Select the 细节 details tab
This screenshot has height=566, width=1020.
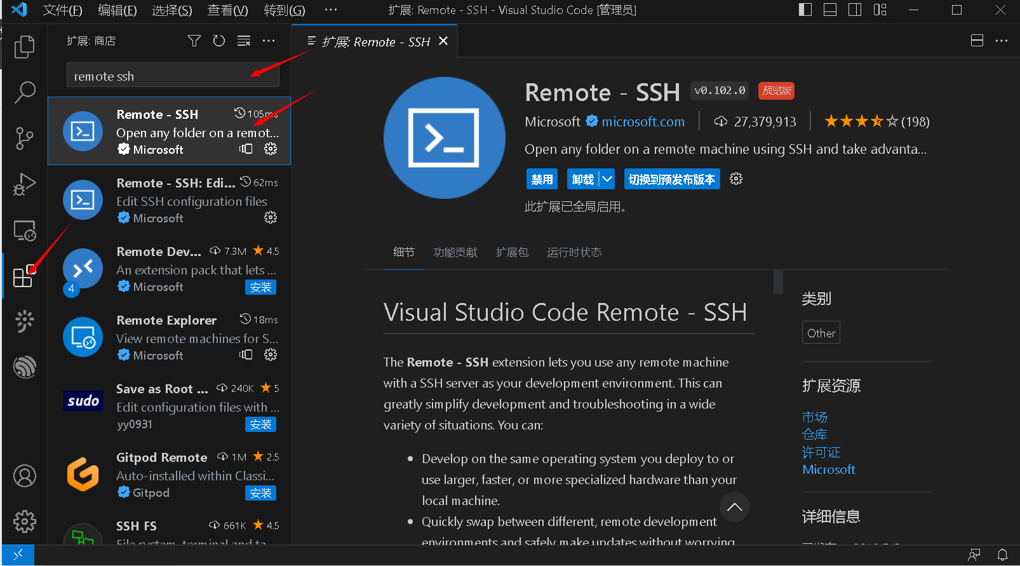(403, 252)
